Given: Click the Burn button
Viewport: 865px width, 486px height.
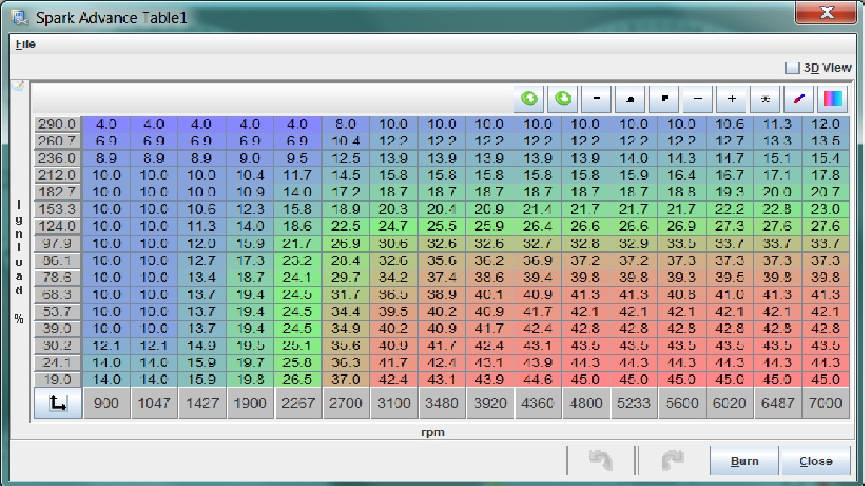Looking at the screenshot, I should pos(743,461).
